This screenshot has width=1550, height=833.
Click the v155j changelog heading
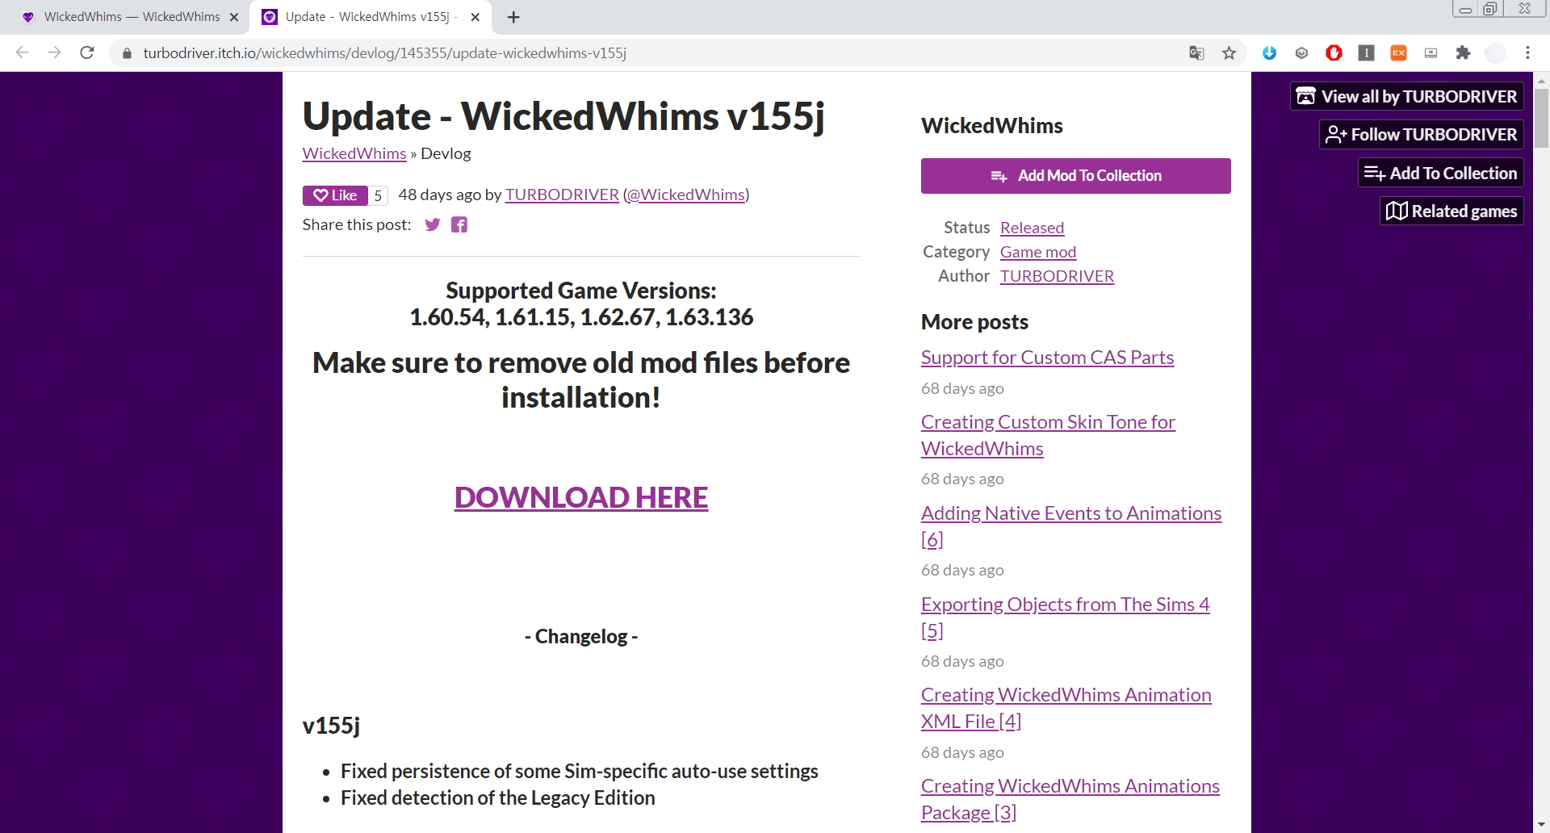pos(331,726)
